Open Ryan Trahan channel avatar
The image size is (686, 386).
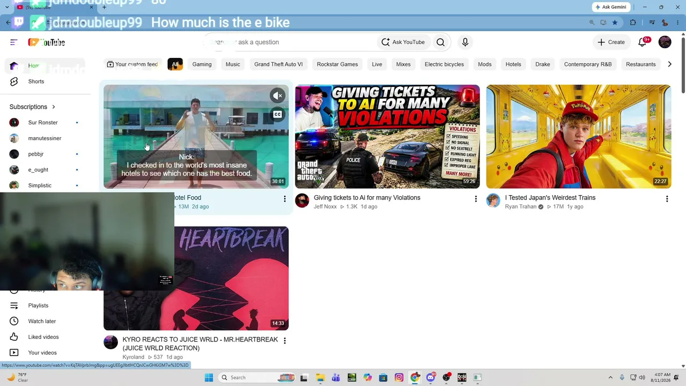point(493,201)
